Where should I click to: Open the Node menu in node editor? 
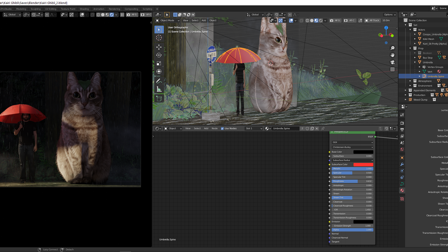click(x=214, y=128)
